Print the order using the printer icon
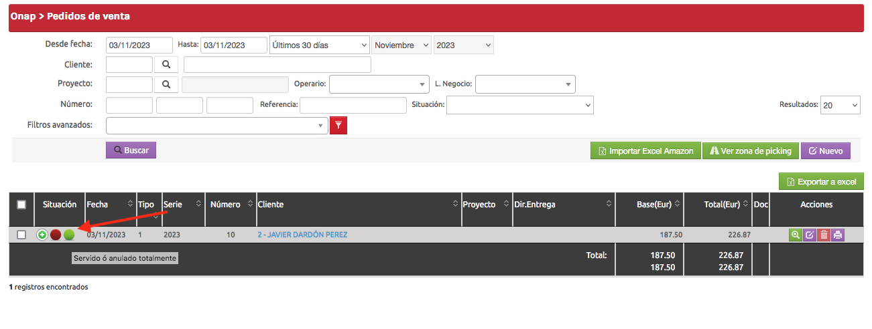The width and height of the screenshot is (872, 329). tap(838, 235)
